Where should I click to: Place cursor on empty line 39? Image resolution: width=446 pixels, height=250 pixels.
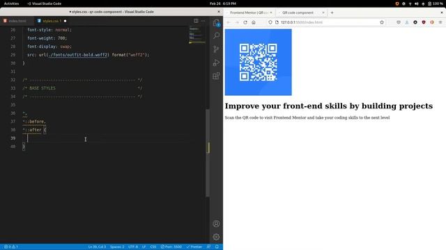108,138
